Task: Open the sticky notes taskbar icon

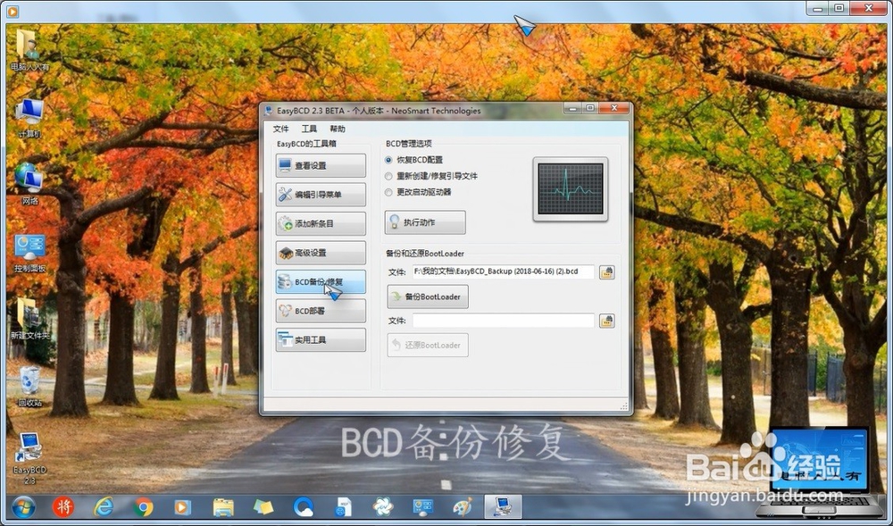Action: coord(263,506)
